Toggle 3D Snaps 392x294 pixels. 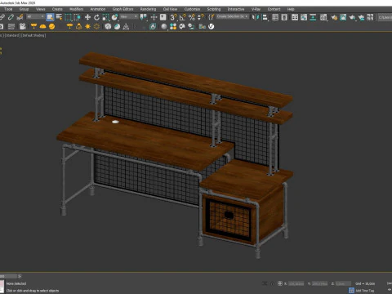click(x=173, y=17)
